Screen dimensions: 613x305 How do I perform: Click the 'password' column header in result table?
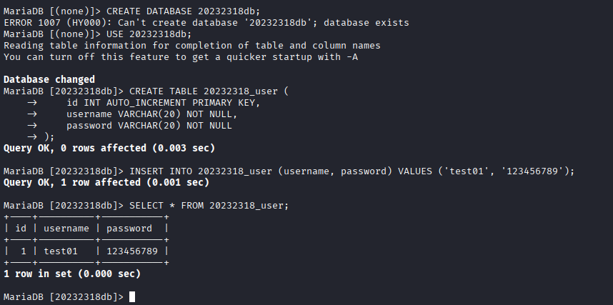point(129,229)
